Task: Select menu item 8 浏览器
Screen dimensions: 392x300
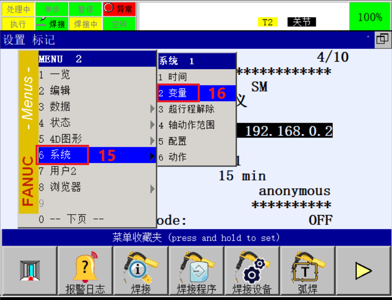Action: [97, 187]
